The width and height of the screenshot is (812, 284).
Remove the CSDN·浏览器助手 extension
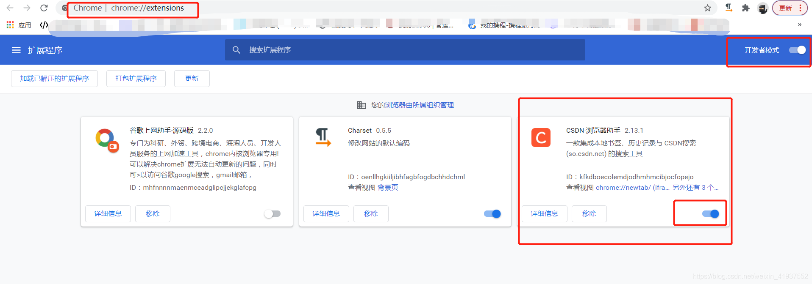click(589, 214)
